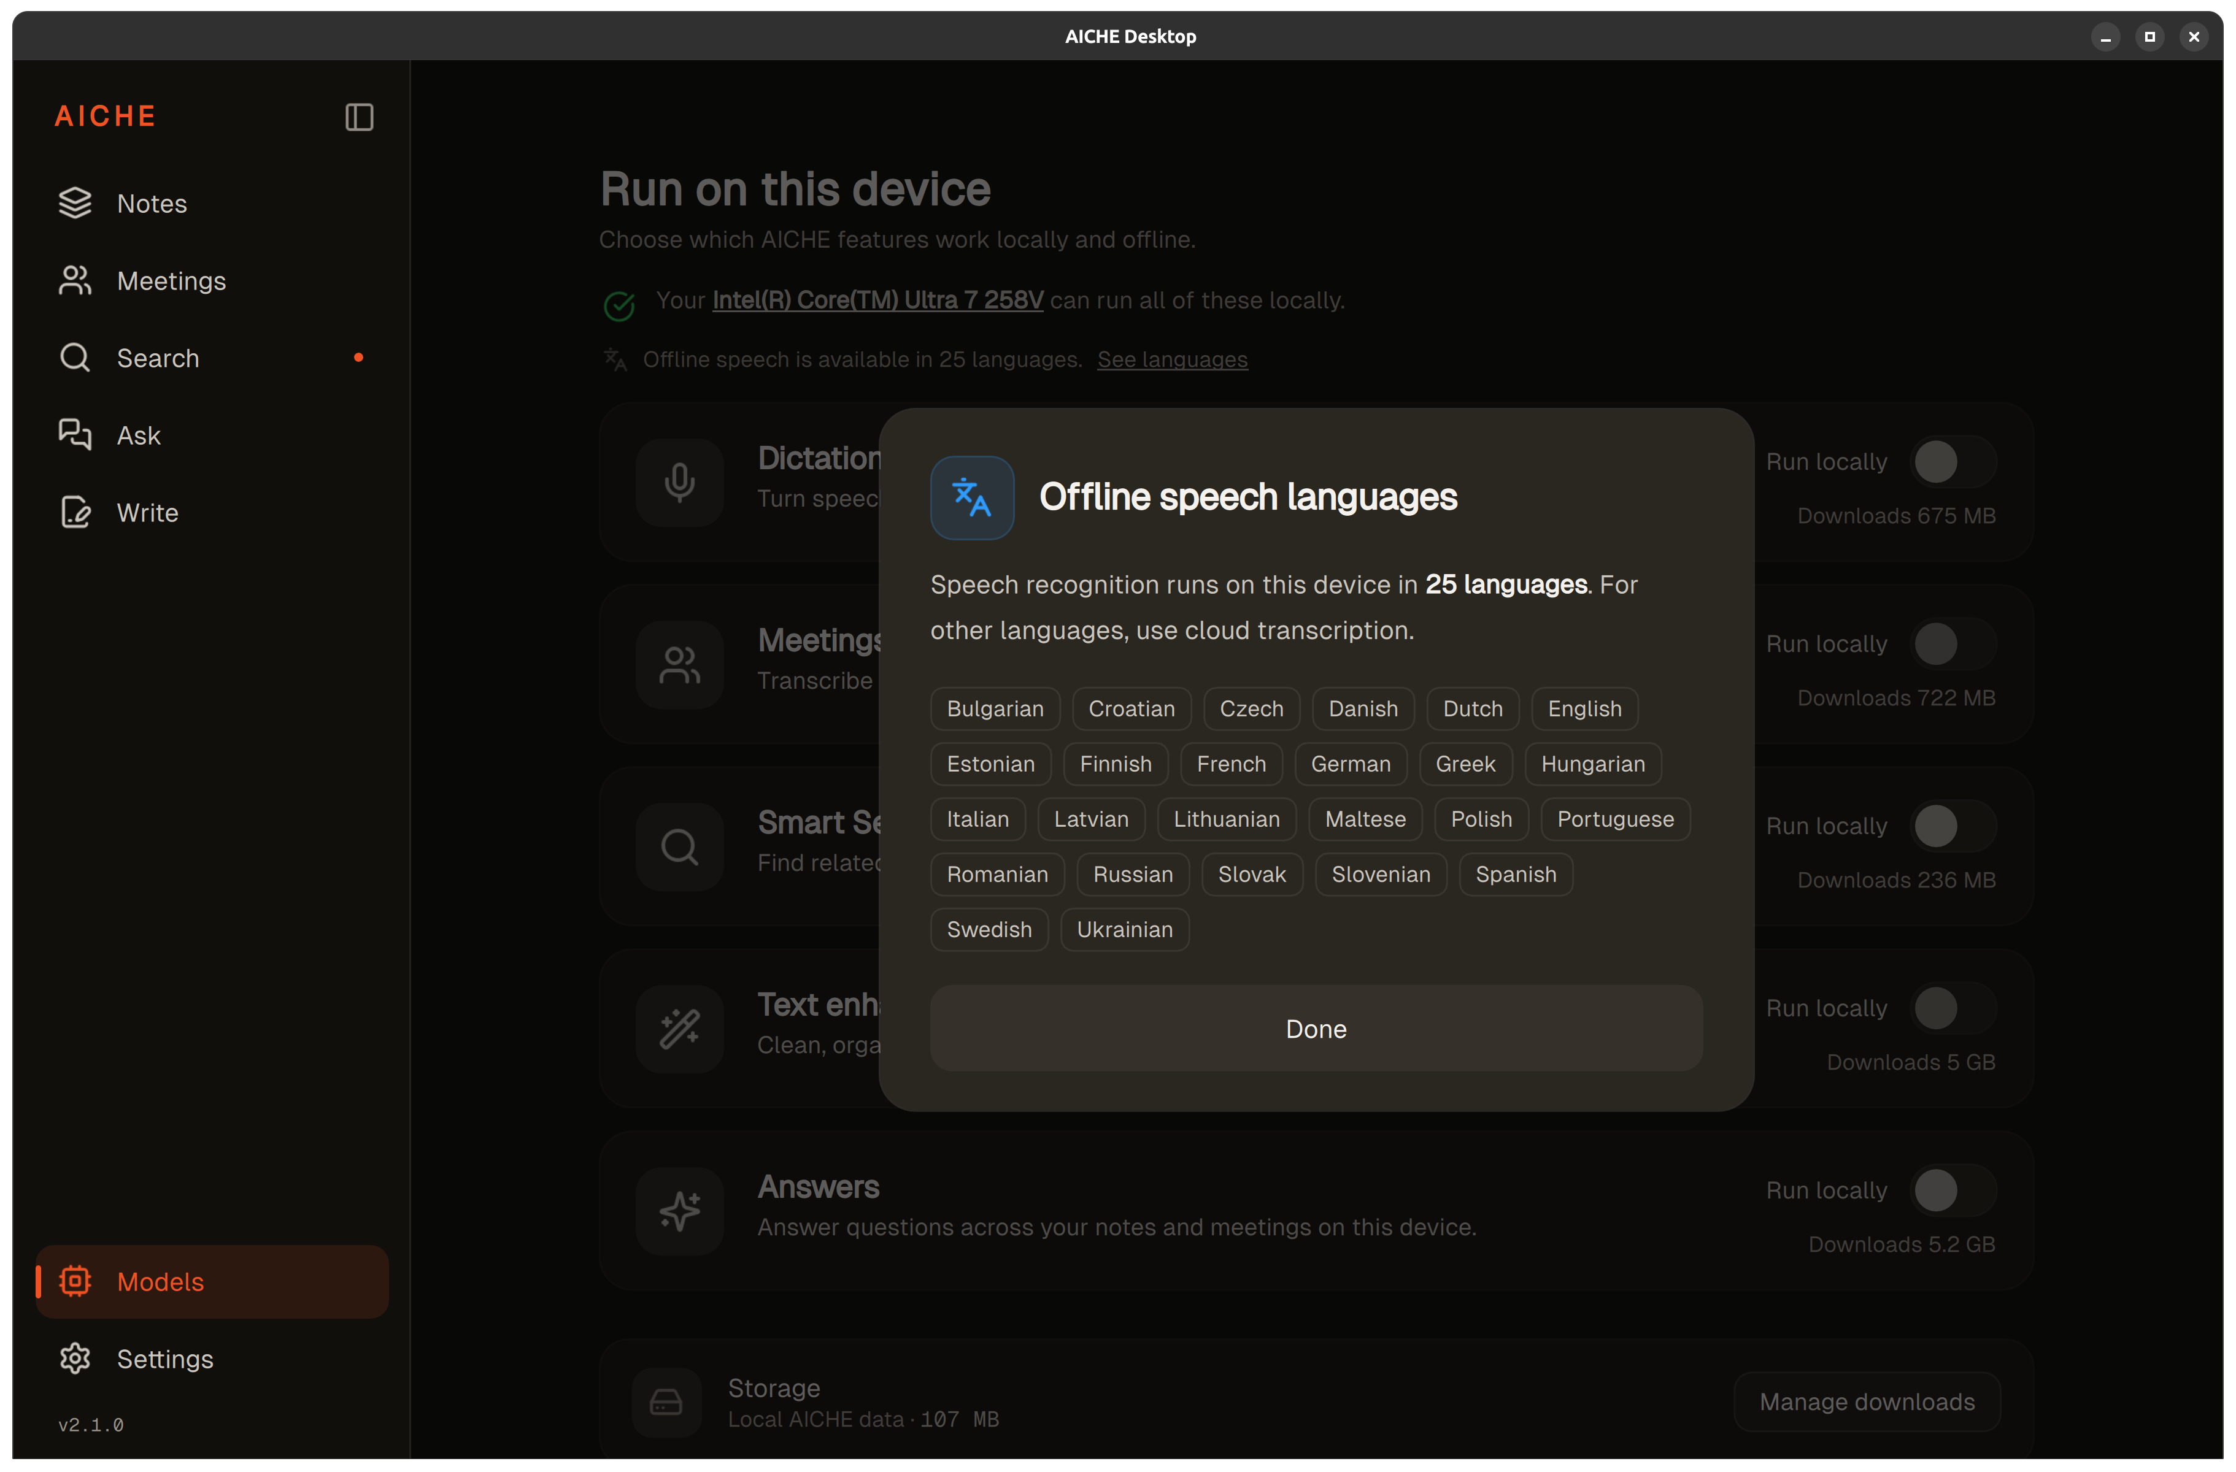
Task: Click the Hungarian language chip
Action: click(x=1592, y=764)
